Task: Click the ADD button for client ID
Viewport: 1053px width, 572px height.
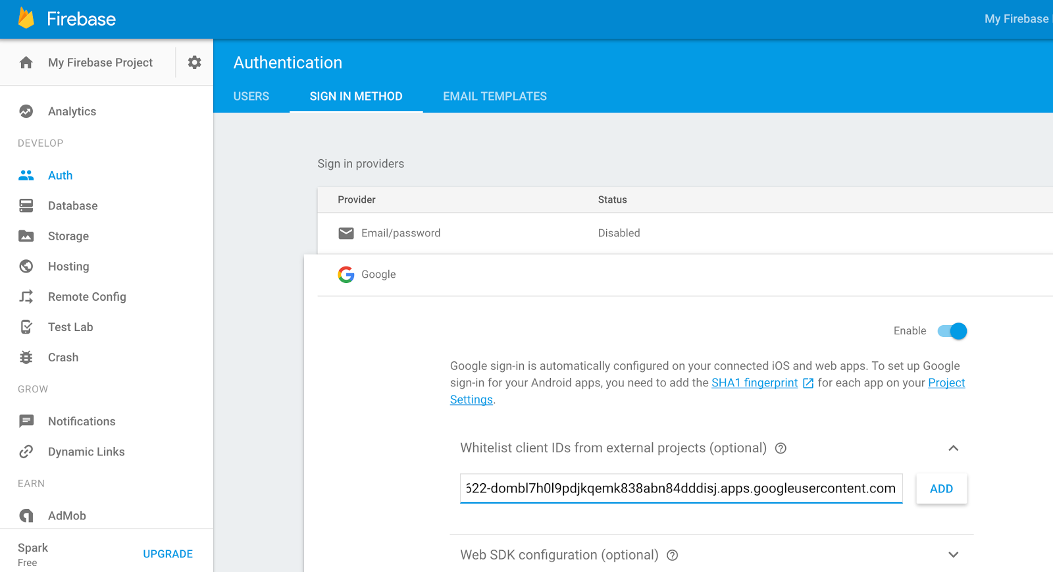Action: tap(941, 489)
